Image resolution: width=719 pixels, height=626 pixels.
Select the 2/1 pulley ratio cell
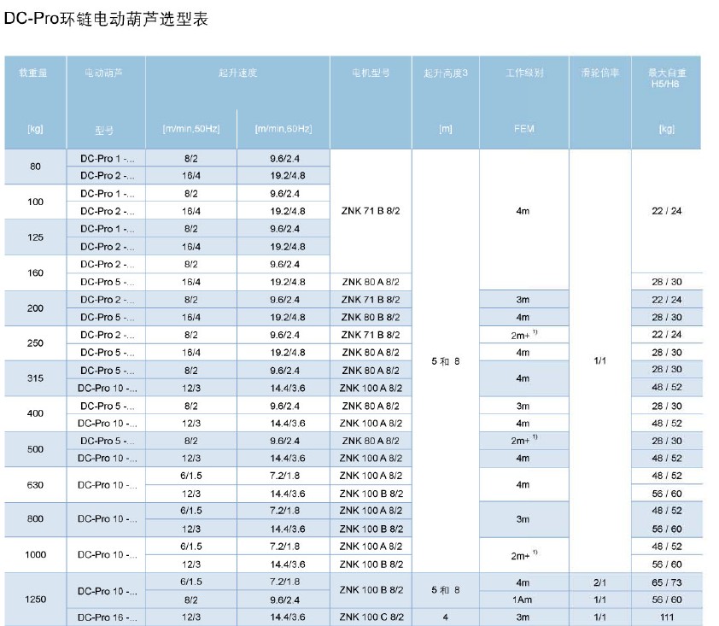point(599,582)
